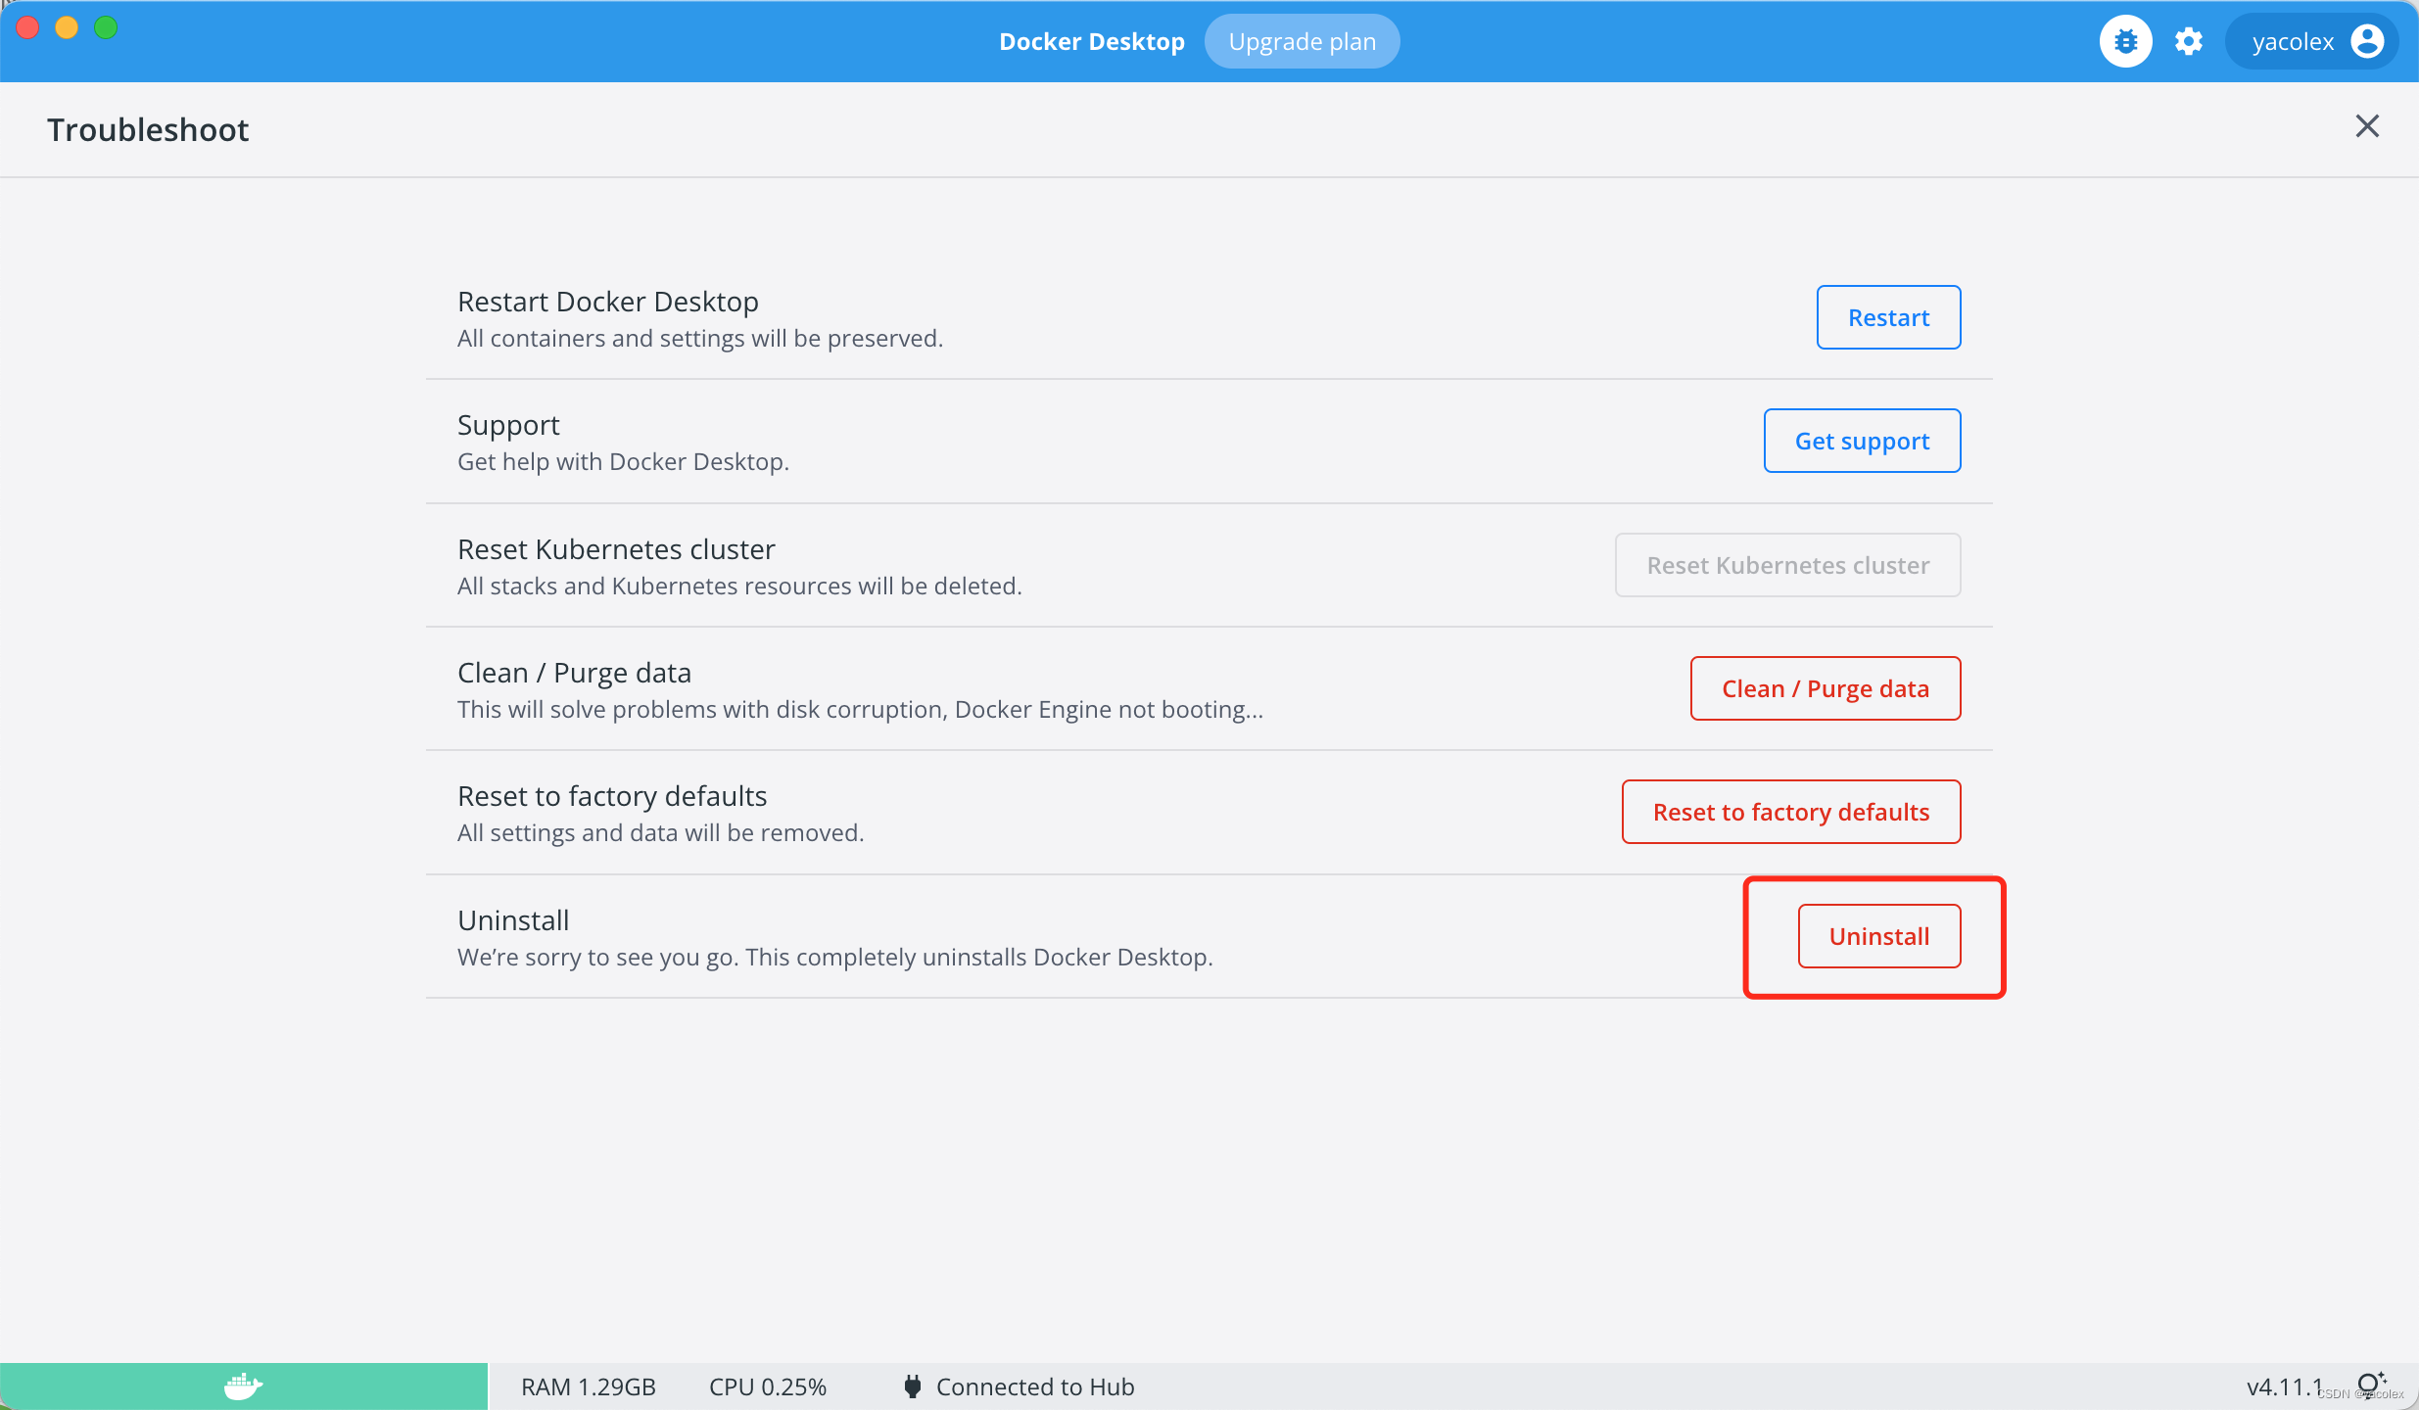
Task: Click 'Get help with Docker Desktop.' text
Action: pyautogui.click(x=623, y=461)
